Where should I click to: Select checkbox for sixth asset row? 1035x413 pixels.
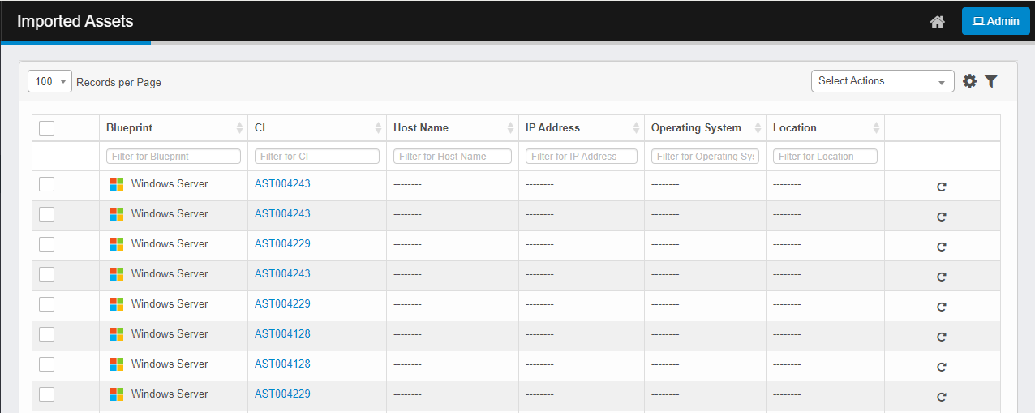(47, 334)
